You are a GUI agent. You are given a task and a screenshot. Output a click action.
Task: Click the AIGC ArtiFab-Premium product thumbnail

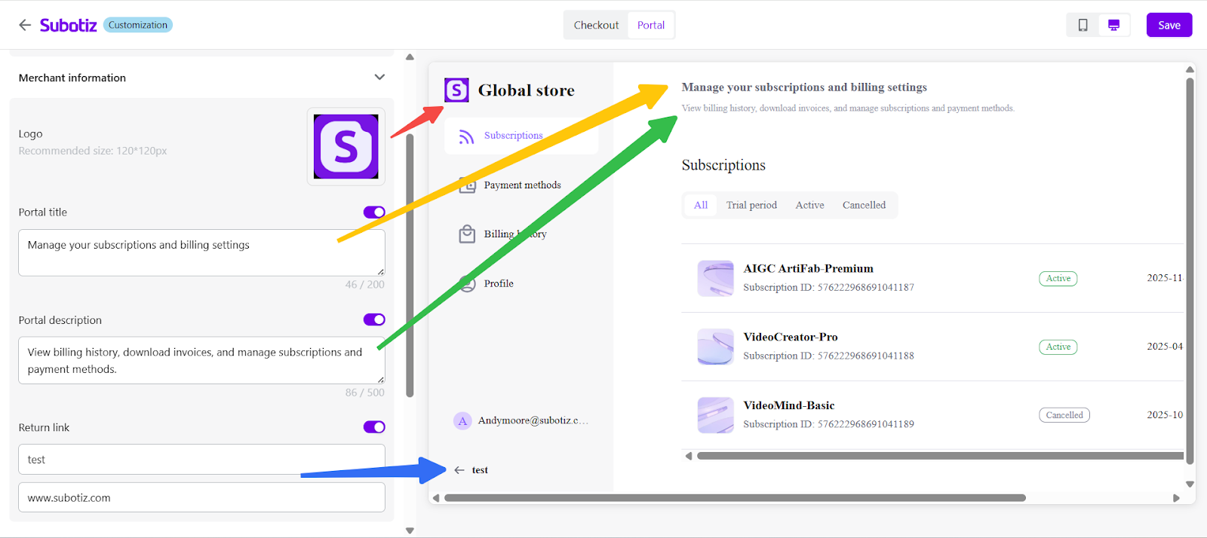point(715,278)
